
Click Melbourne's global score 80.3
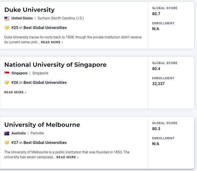pos(156,129)
